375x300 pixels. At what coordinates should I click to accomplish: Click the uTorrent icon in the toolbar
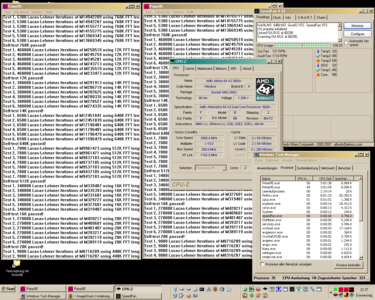click(x=244, y=289)
